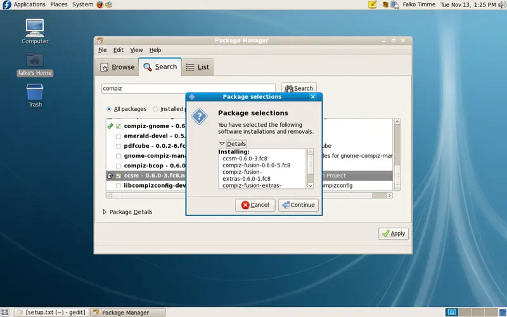Screen dimensions: 507x317
Task: Select ccsm-0.6.0-3.fc8 in the Installing list
Action: coord(245,158)
